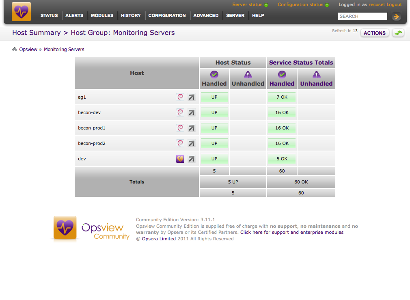The width and height of the screenshot is (410, 300).
Task: Click the green refresh arrows icon
Action: [398, 33]
